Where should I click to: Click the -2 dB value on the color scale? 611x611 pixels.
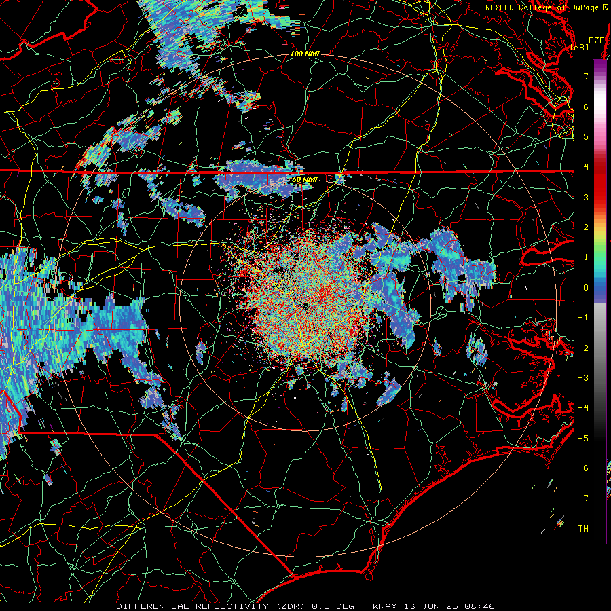pyautogui.click(x=583, y=348)
